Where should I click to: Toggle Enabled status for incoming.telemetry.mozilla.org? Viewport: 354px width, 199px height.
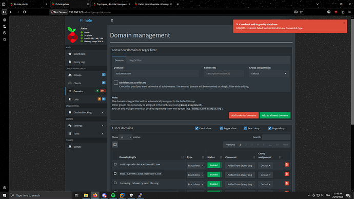[x=214, y=184]
